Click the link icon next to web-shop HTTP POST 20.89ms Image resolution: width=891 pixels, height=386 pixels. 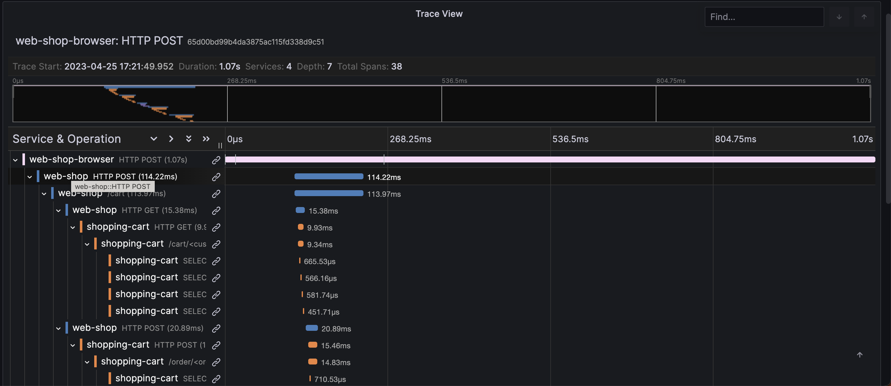[x=215, y=329]
